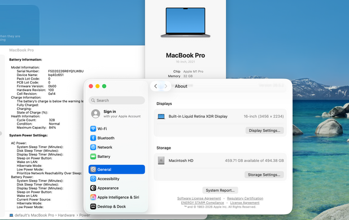The height and width of the screenshot is (220, 349).
Task: Open the ENERGY STAR Compliance link
Action: [x=202, y=203]
